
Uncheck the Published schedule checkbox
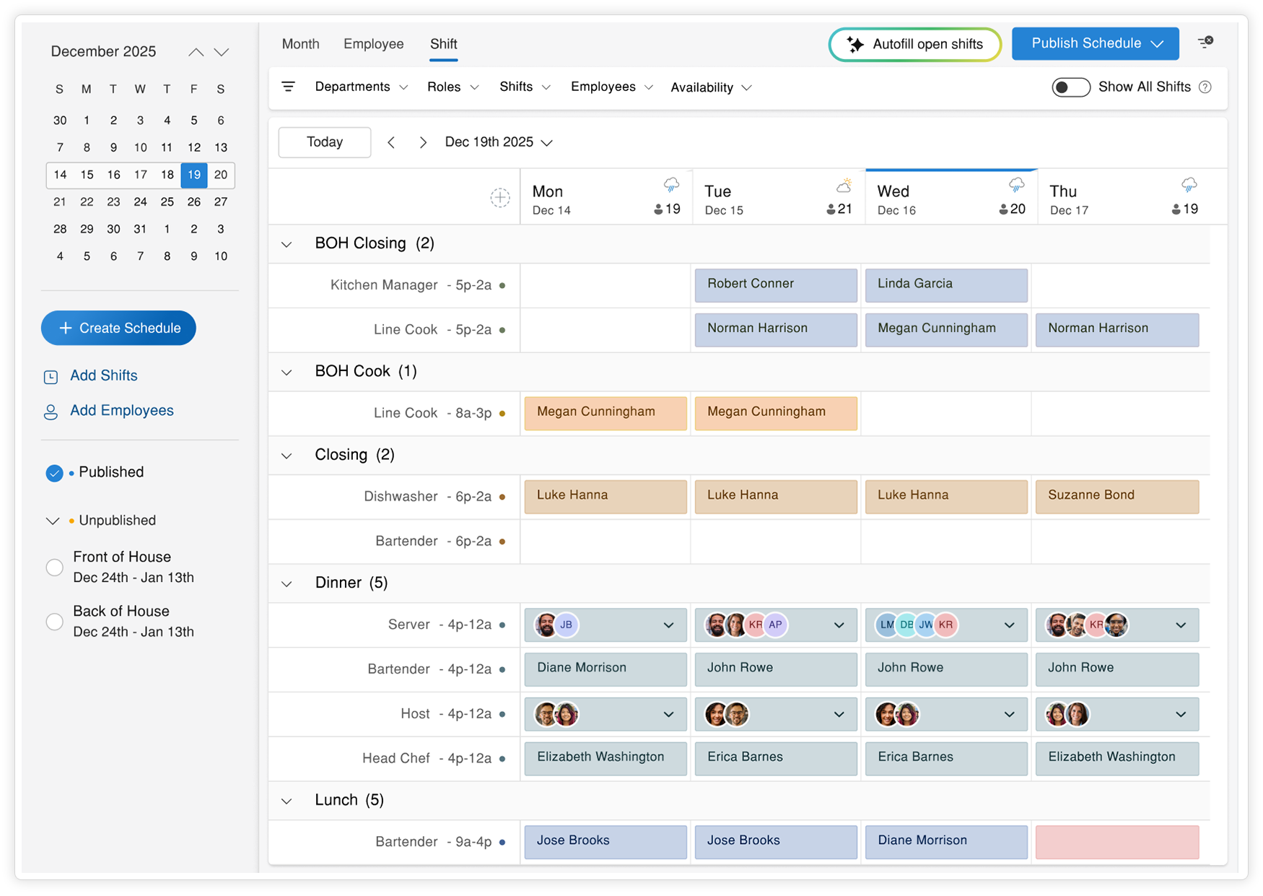tap(54, 473)
